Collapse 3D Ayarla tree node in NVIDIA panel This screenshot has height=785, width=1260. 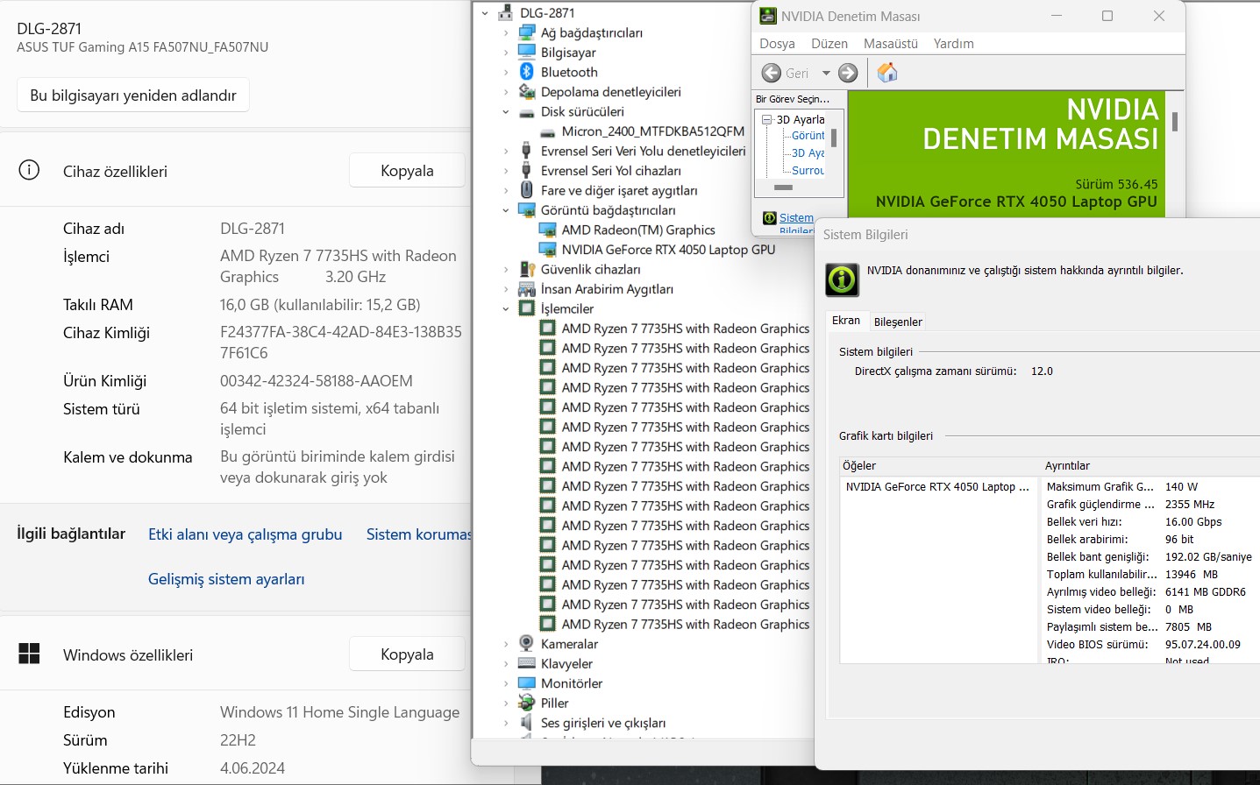coord(766,119)
